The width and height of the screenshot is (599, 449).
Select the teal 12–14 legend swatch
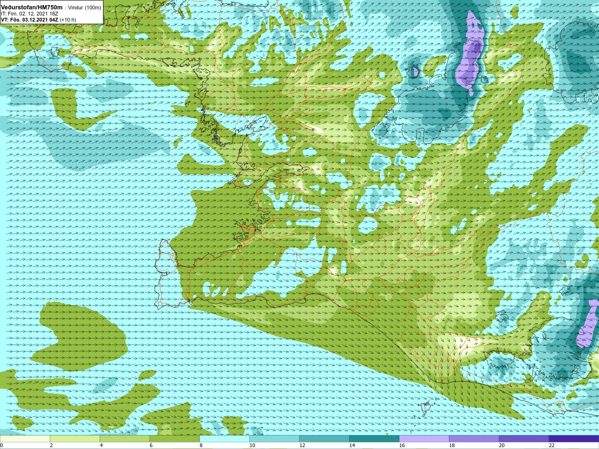(x=324, y=439)
